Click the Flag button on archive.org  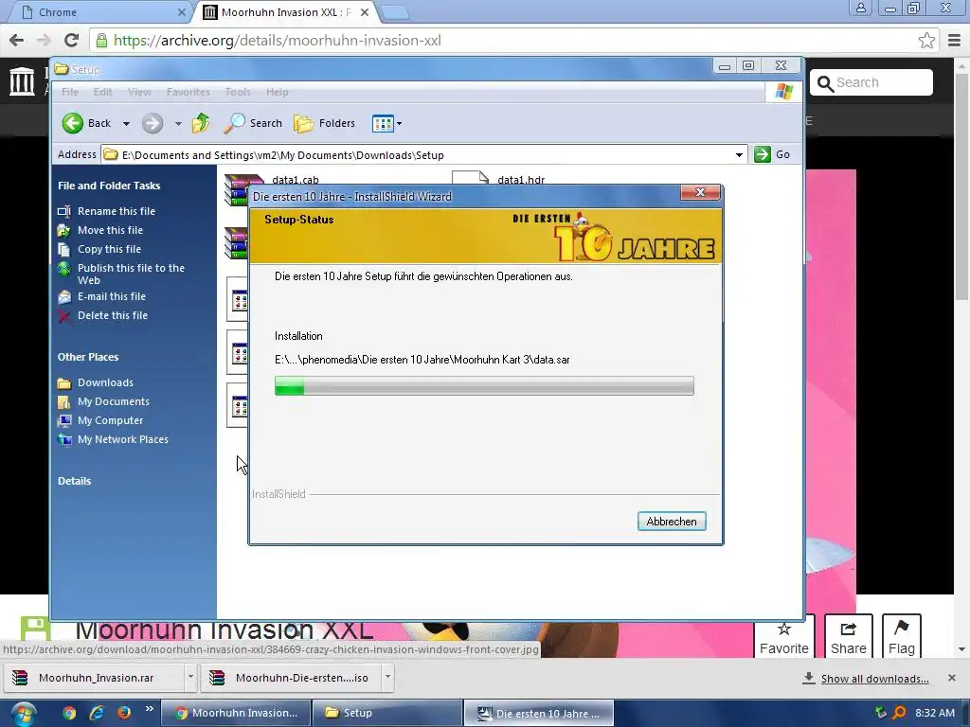(x=902, y=636)
